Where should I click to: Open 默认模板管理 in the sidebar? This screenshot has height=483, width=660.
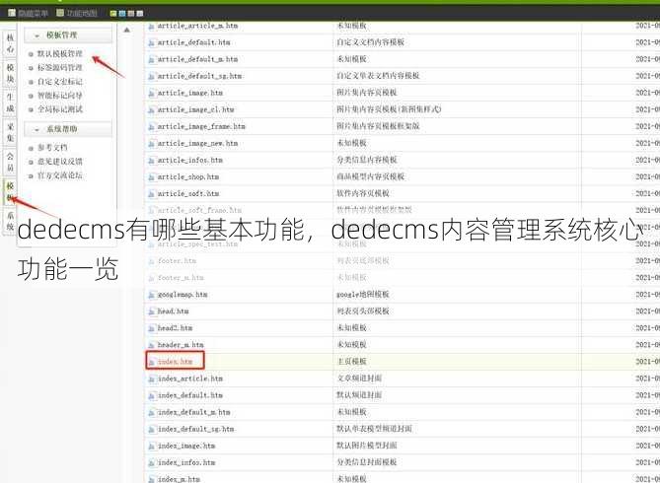click(60, 54)
